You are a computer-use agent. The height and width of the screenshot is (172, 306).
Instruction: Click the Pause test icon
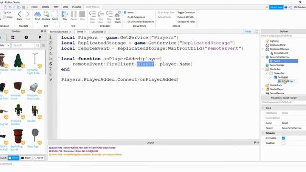pyautogui.click(x=74, y=14)
